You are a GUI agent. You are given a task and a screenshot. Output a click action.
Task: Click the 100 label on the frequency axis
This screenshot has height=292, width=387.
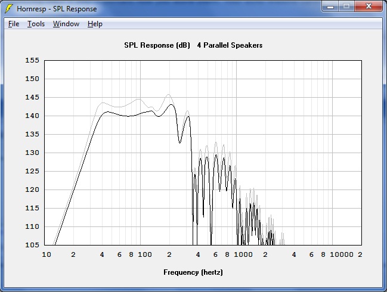coord(145,254)
